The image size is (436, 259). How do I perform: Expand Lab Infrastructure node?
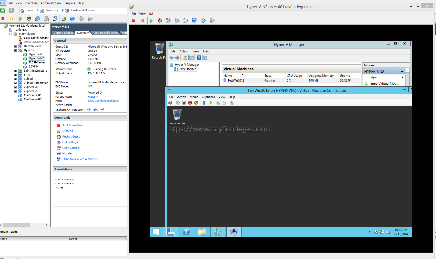(15, 71)
